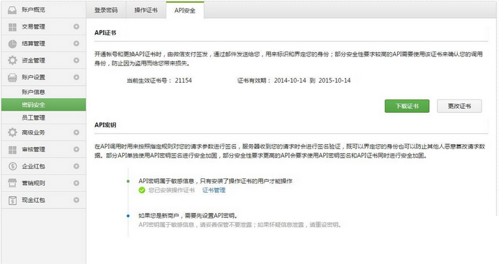Click the 交易管理 grid icon
Screen dimensions: 499x266
pyautogui.click(x=13, y=27)
